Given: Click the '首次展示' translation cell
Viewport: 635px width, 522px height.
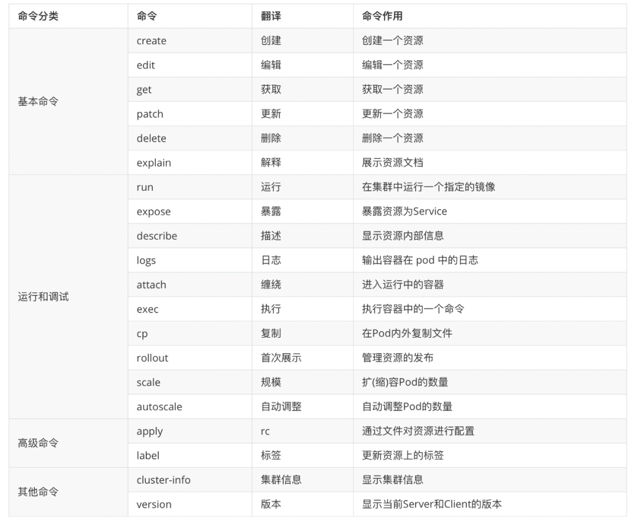Looking at the screenshot, I should tap(303, 358).
